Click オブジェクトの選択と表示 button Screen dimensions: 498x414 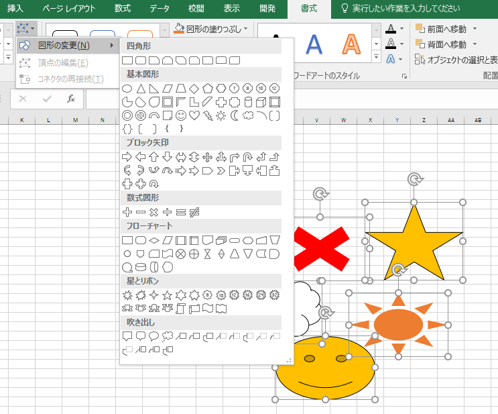(x=456, y=60)
